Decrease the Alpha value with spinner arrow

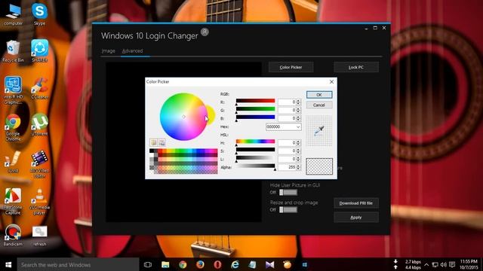click(298, 169)
